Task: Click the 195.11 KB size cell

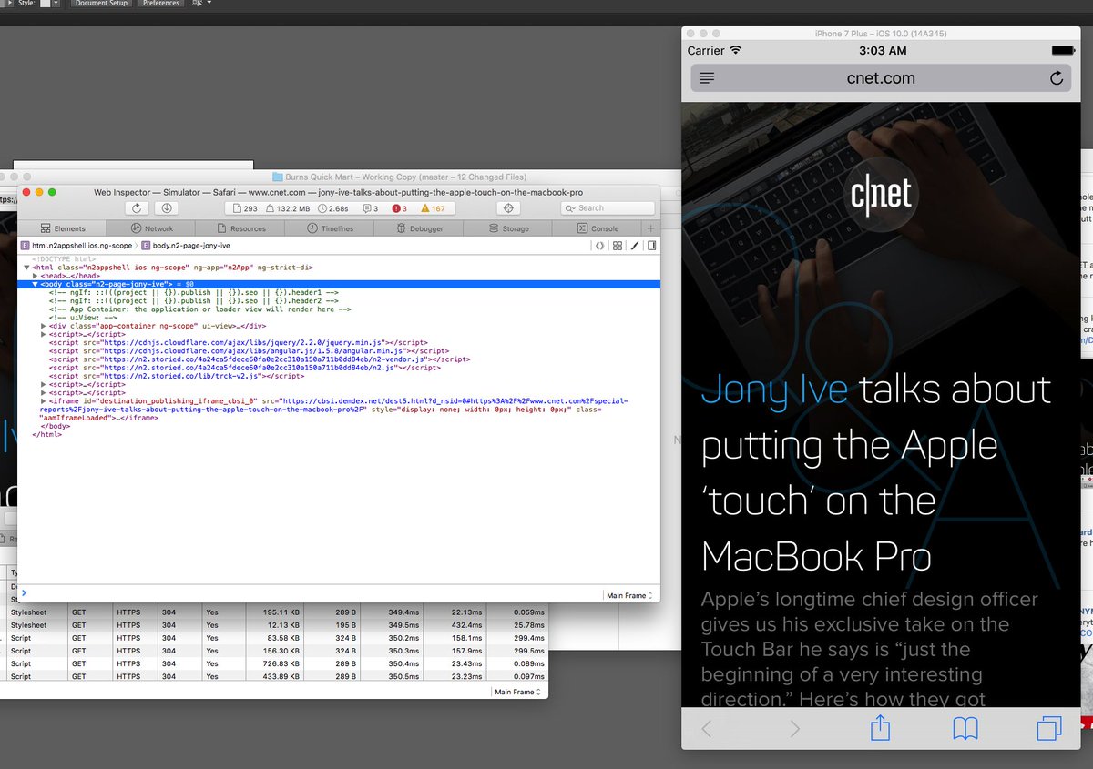Action: click(274, 612)
